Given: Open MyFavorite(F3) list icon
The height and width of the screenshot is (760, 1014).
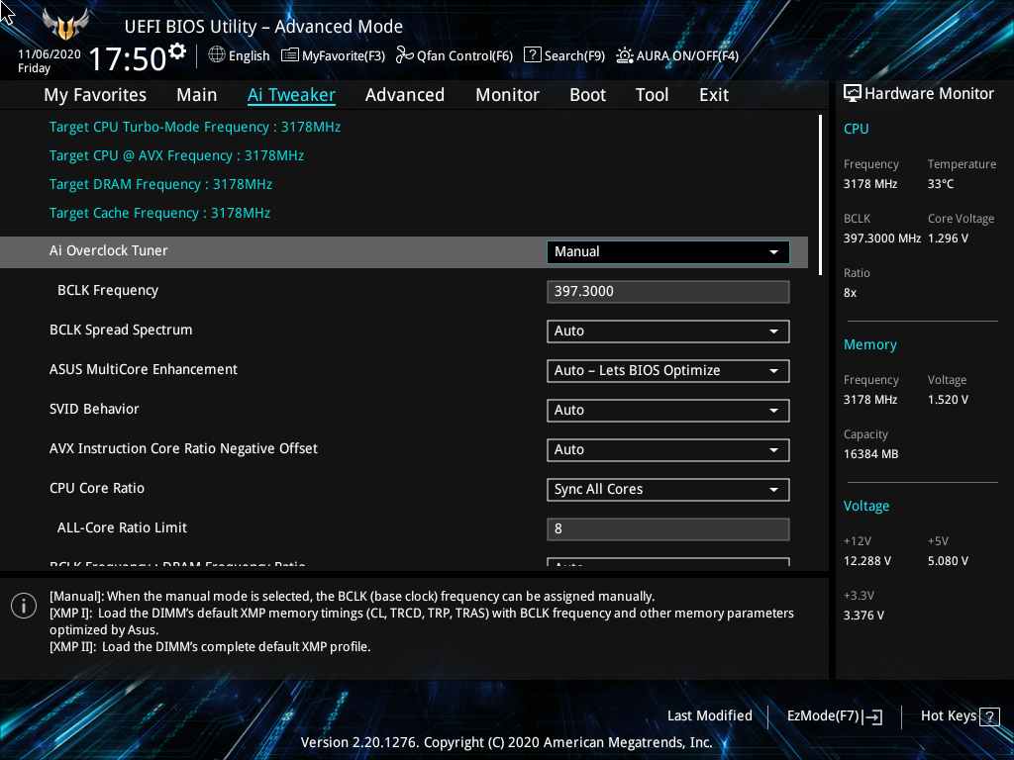Looking at the screenshot, I should pyautogui.click(x=290, y=55).
